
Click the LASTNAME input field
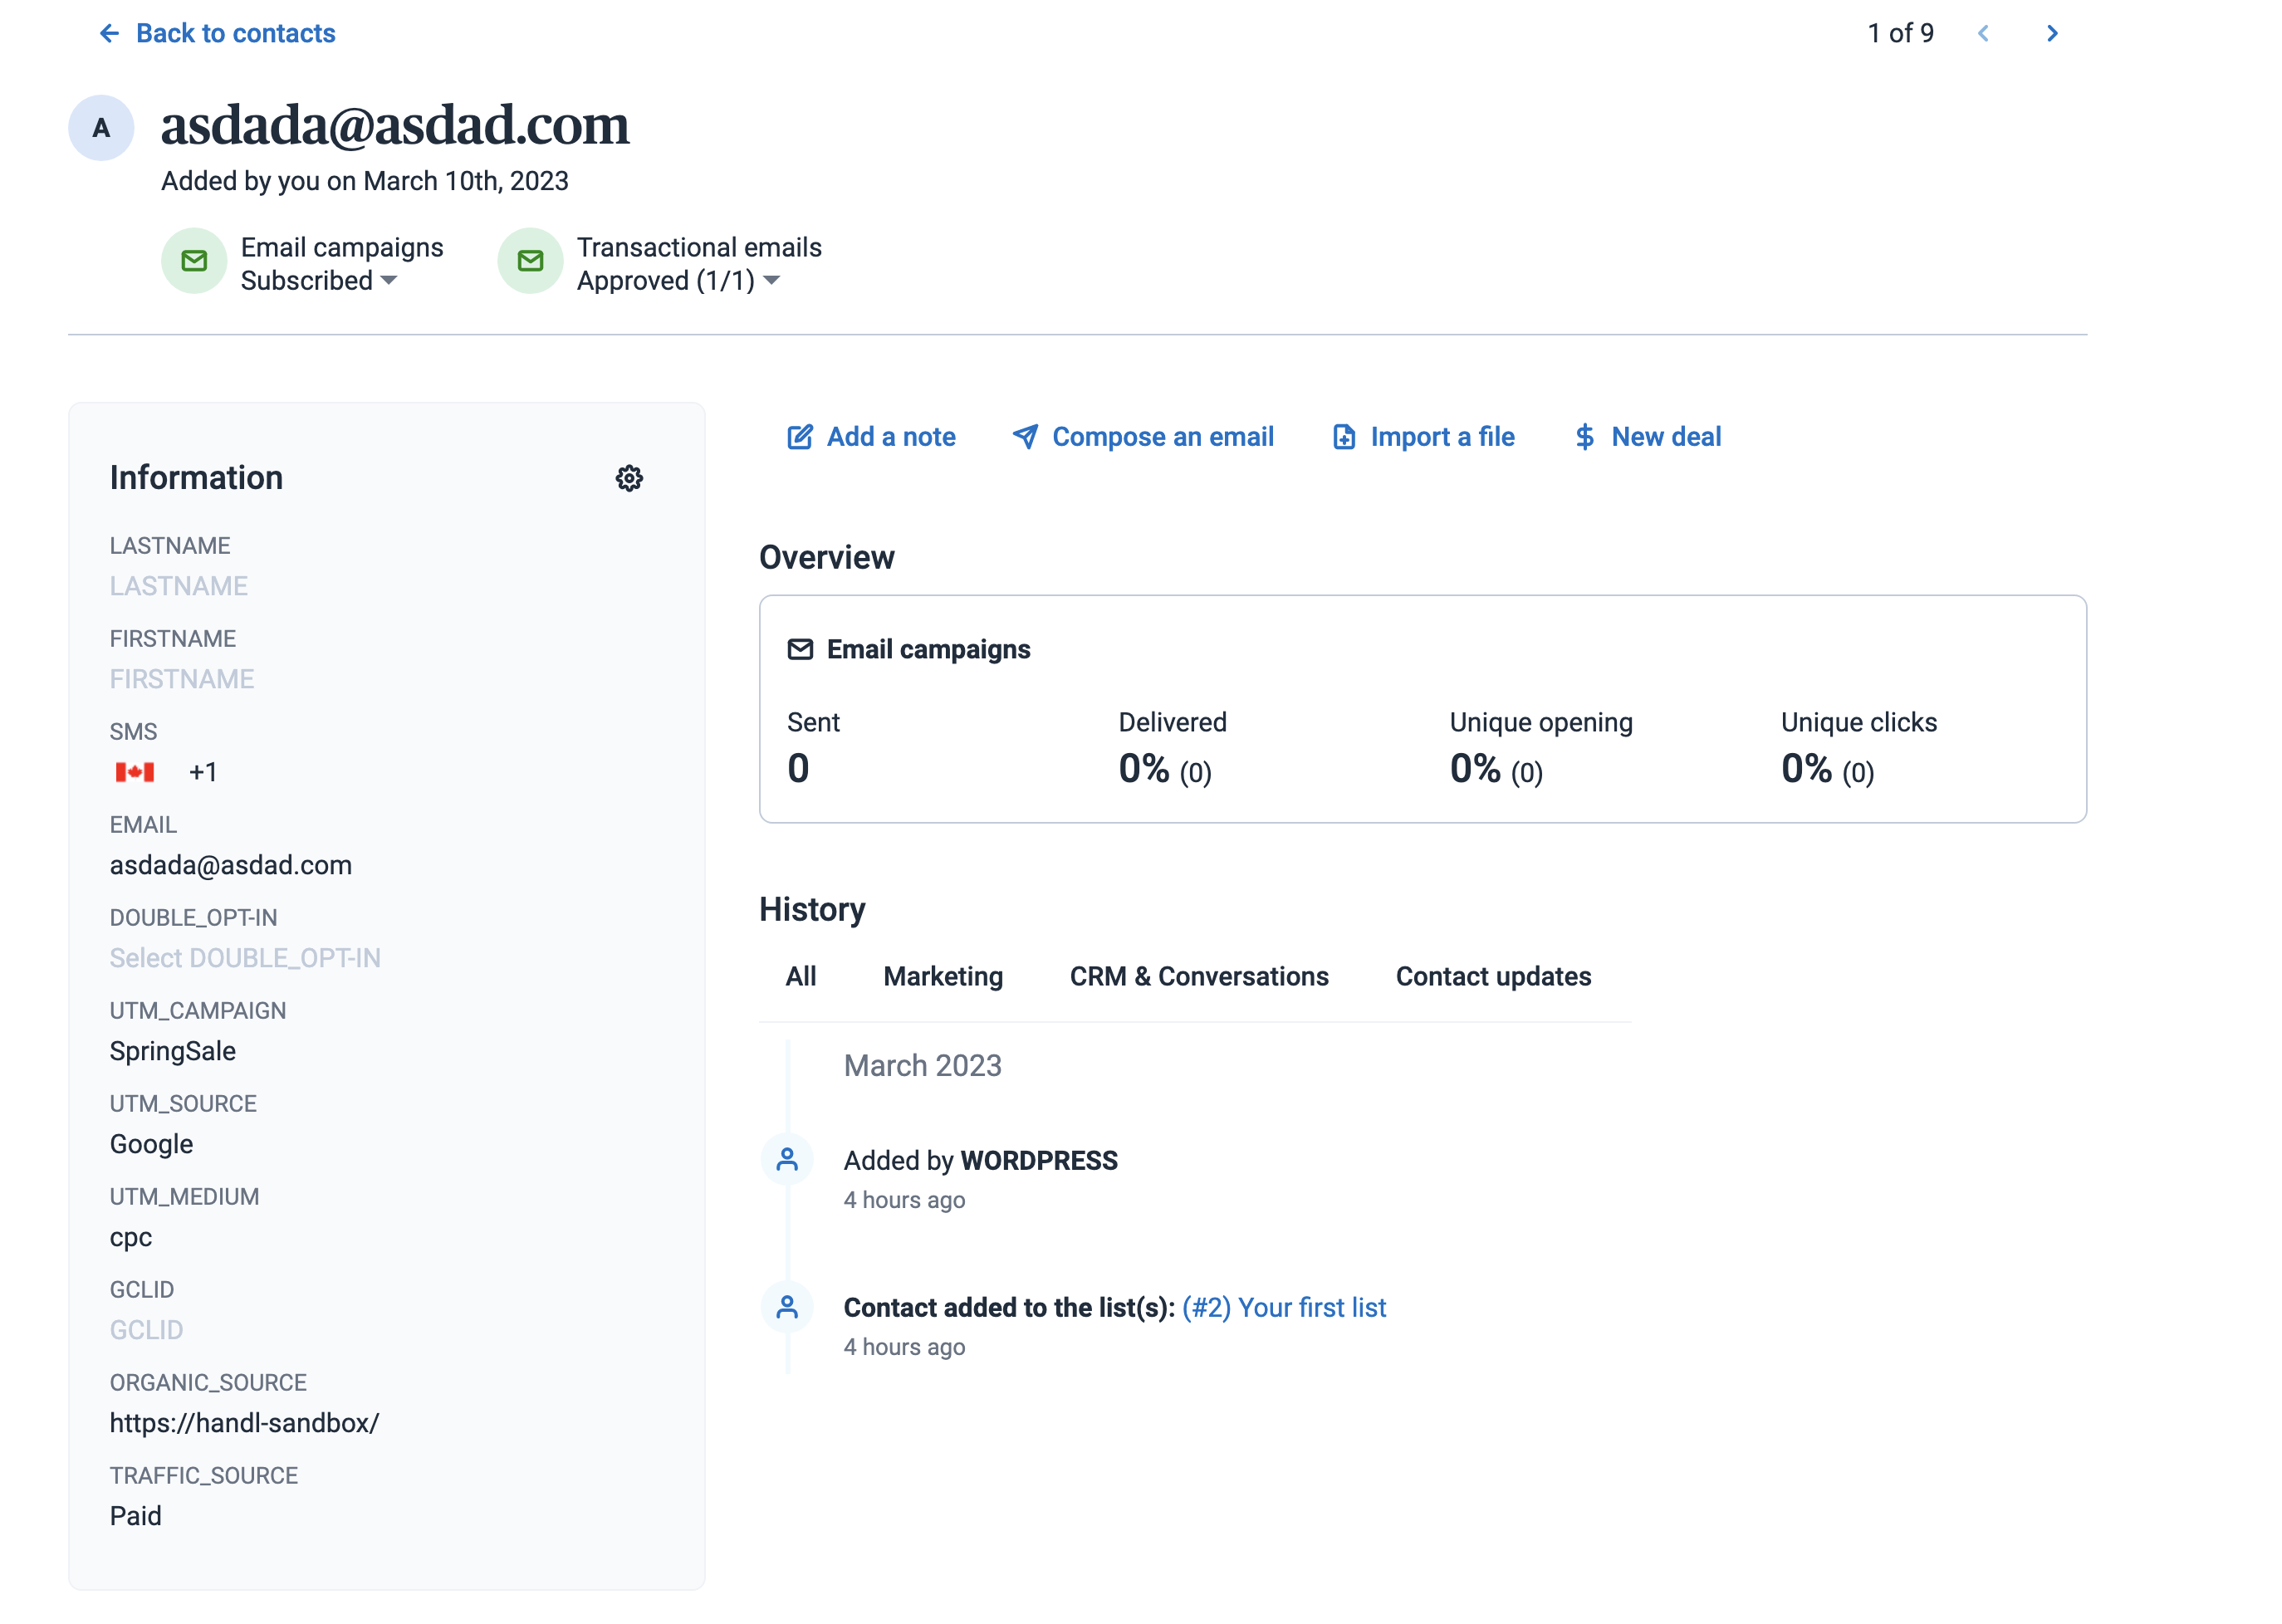point(179,586)
